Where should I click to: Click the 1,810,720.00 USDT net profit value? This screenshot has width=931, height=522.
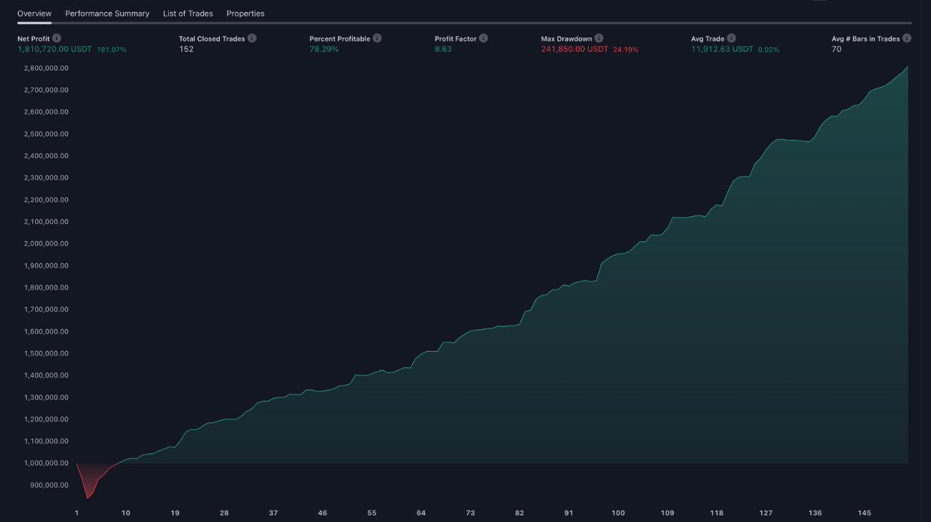coord(54,49)
